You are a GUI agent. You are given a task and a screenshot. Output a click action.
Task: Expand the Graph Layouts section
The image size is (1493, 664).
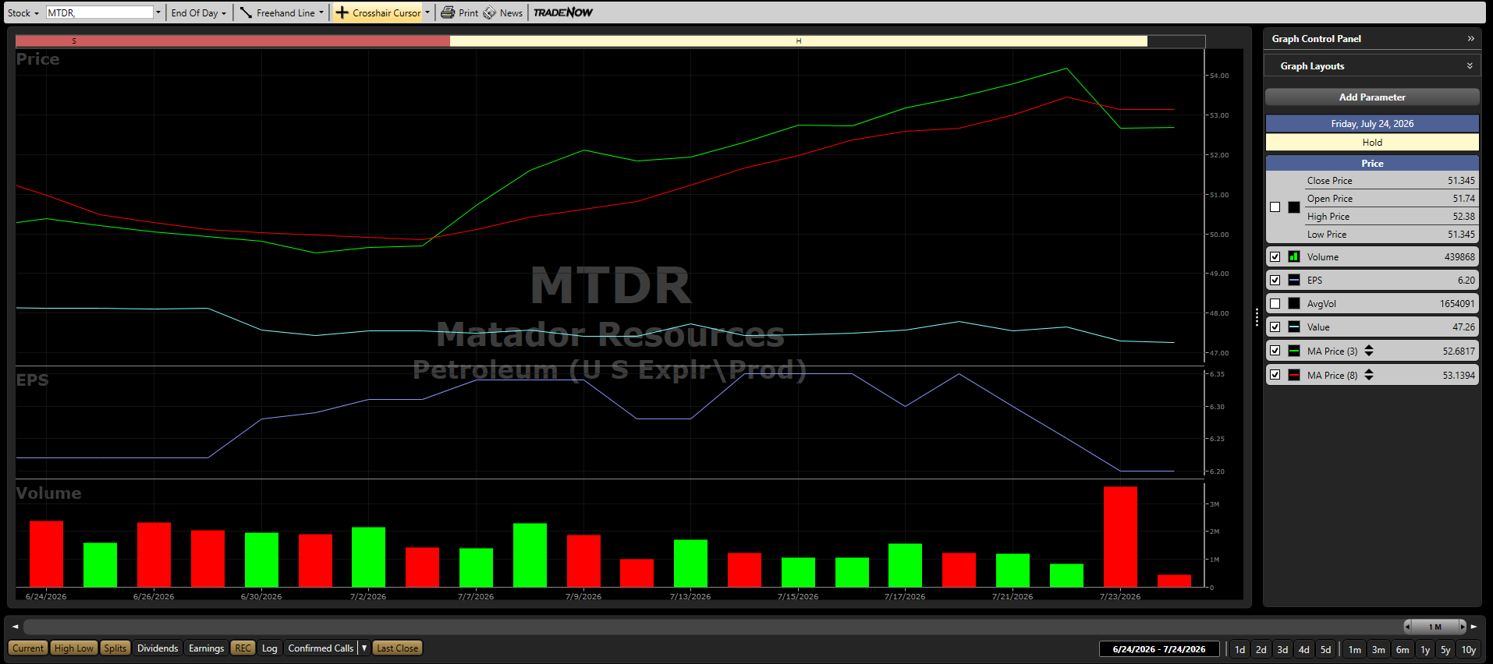tap(1470, 66)
